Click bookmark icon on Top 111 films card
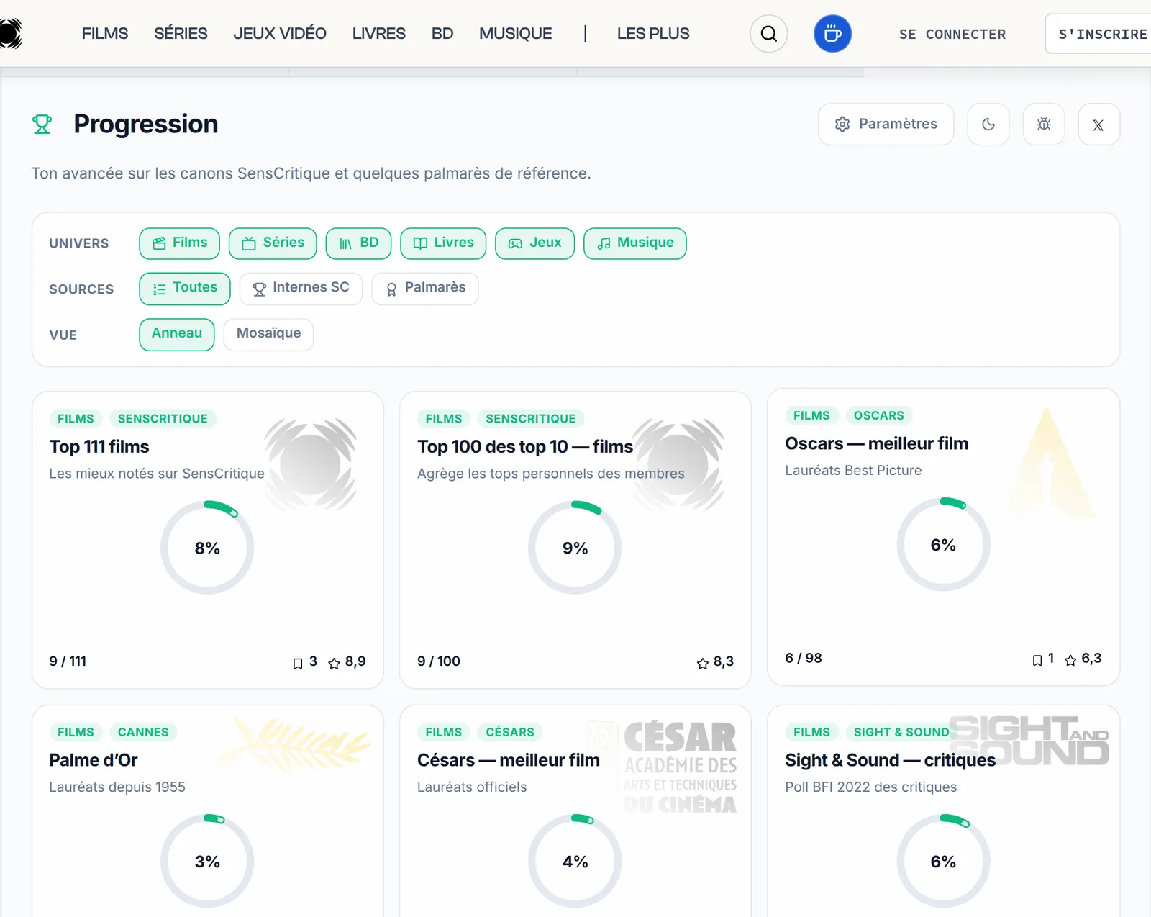Screen dimensions: 1151x917 pos(297,663)
